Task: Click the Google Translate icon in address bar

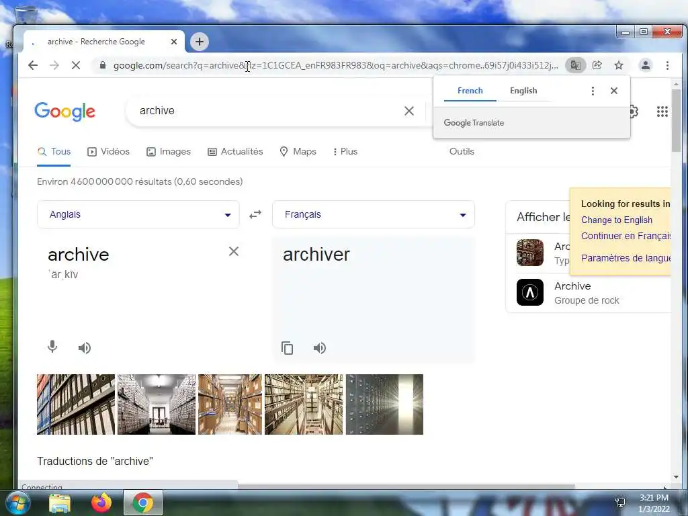Action: click(575, 65)
